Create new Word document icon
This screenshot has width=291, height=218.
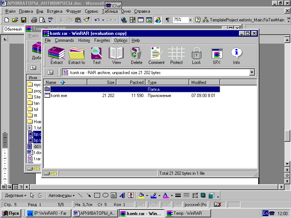click(x=7, y=20)
